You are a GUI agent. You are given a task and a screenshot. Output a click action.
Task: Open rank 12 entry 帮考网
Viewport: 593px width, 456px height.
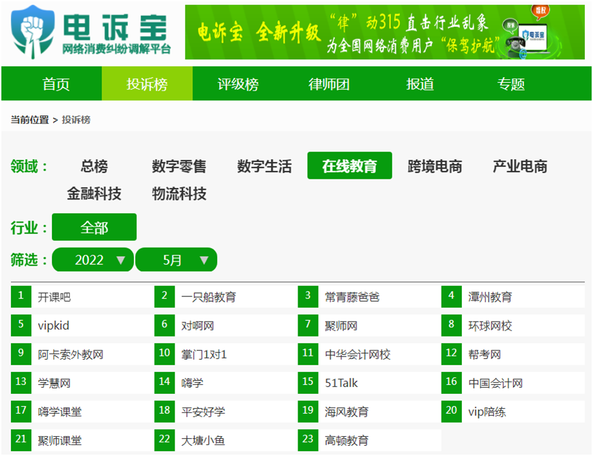513,354
